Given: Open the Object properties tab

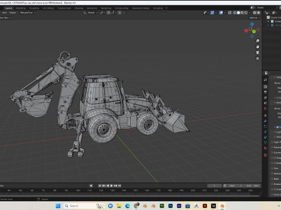Looking at the screenshot, I should click(x=265, y=116).
